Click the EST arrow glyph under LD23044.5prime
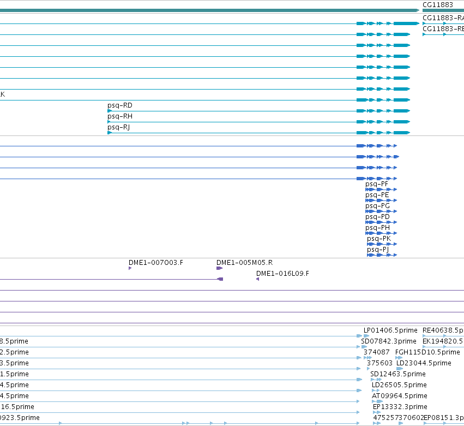 click(400, 369)
